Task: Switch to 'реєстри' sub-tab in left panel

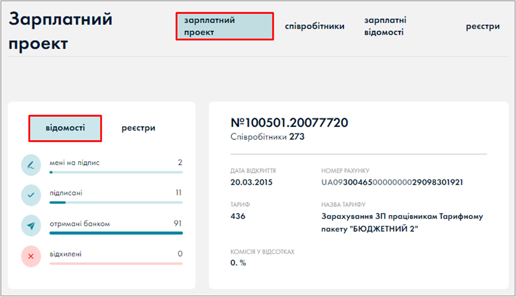Action: pyautogui.click(x=139, y=128)
